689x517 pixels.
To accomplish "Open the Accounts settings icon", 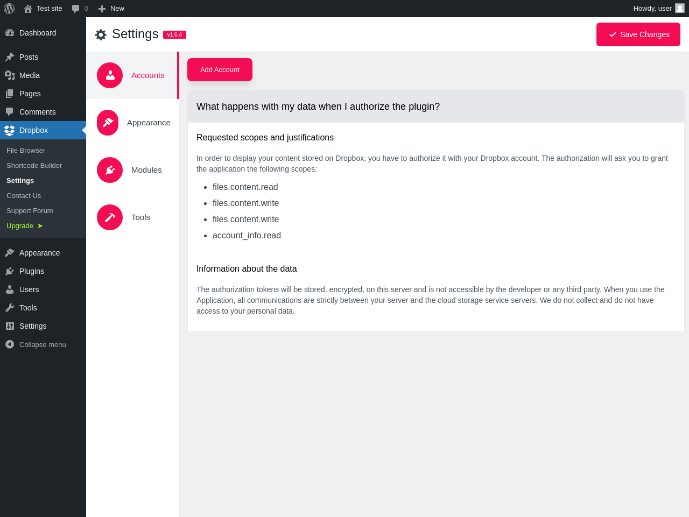I will pos(110,75).
